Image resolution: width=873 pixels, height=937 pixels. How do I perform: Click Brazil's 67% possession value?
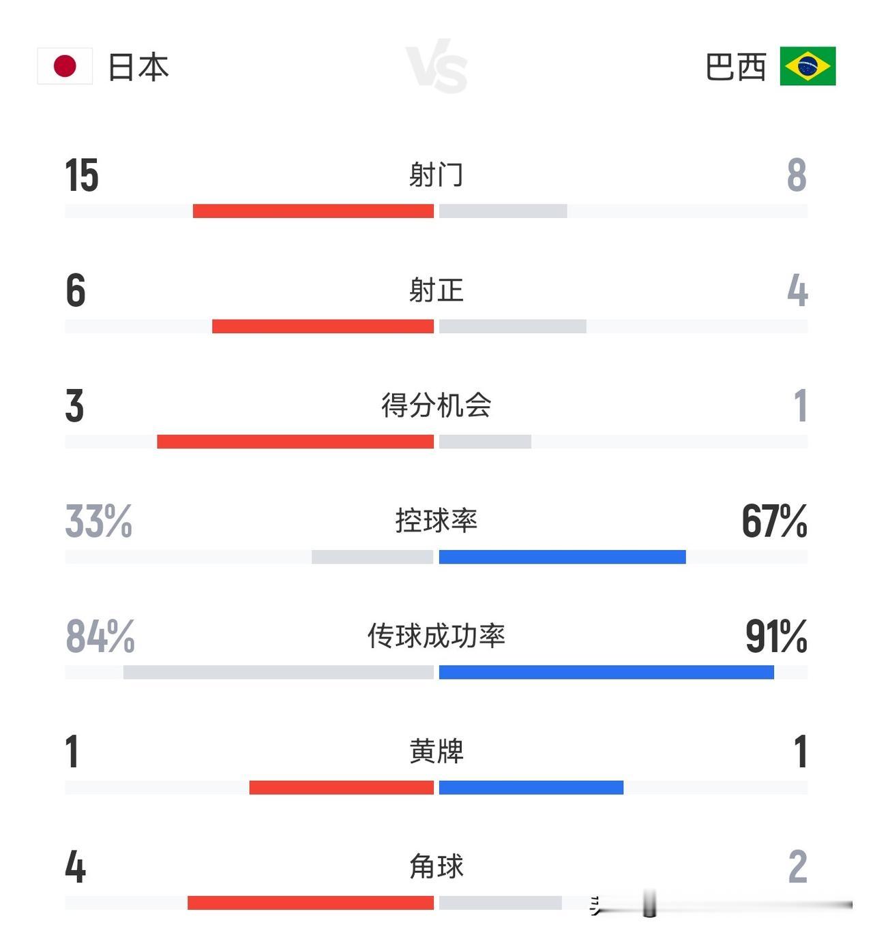(x=774, y=521)
